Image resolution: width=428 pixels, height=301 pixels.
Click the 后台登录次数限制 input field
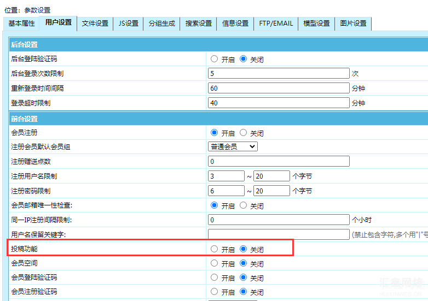pyautogui.click(x=279, y=74)
